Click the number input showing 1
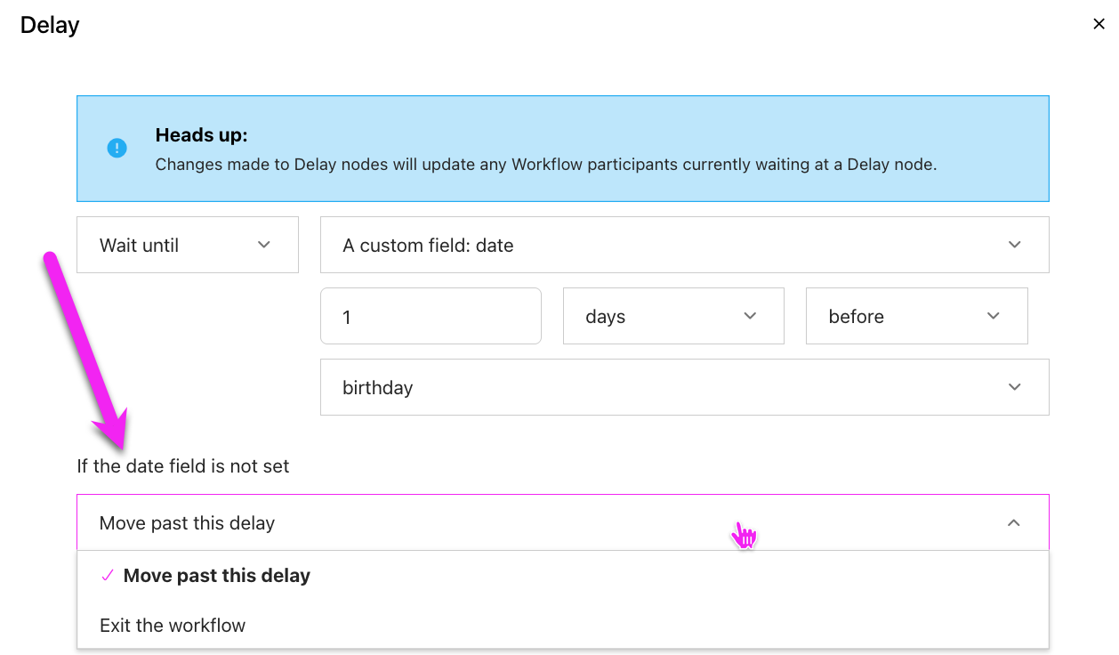 pyautogui.click(x=431, y=316)
